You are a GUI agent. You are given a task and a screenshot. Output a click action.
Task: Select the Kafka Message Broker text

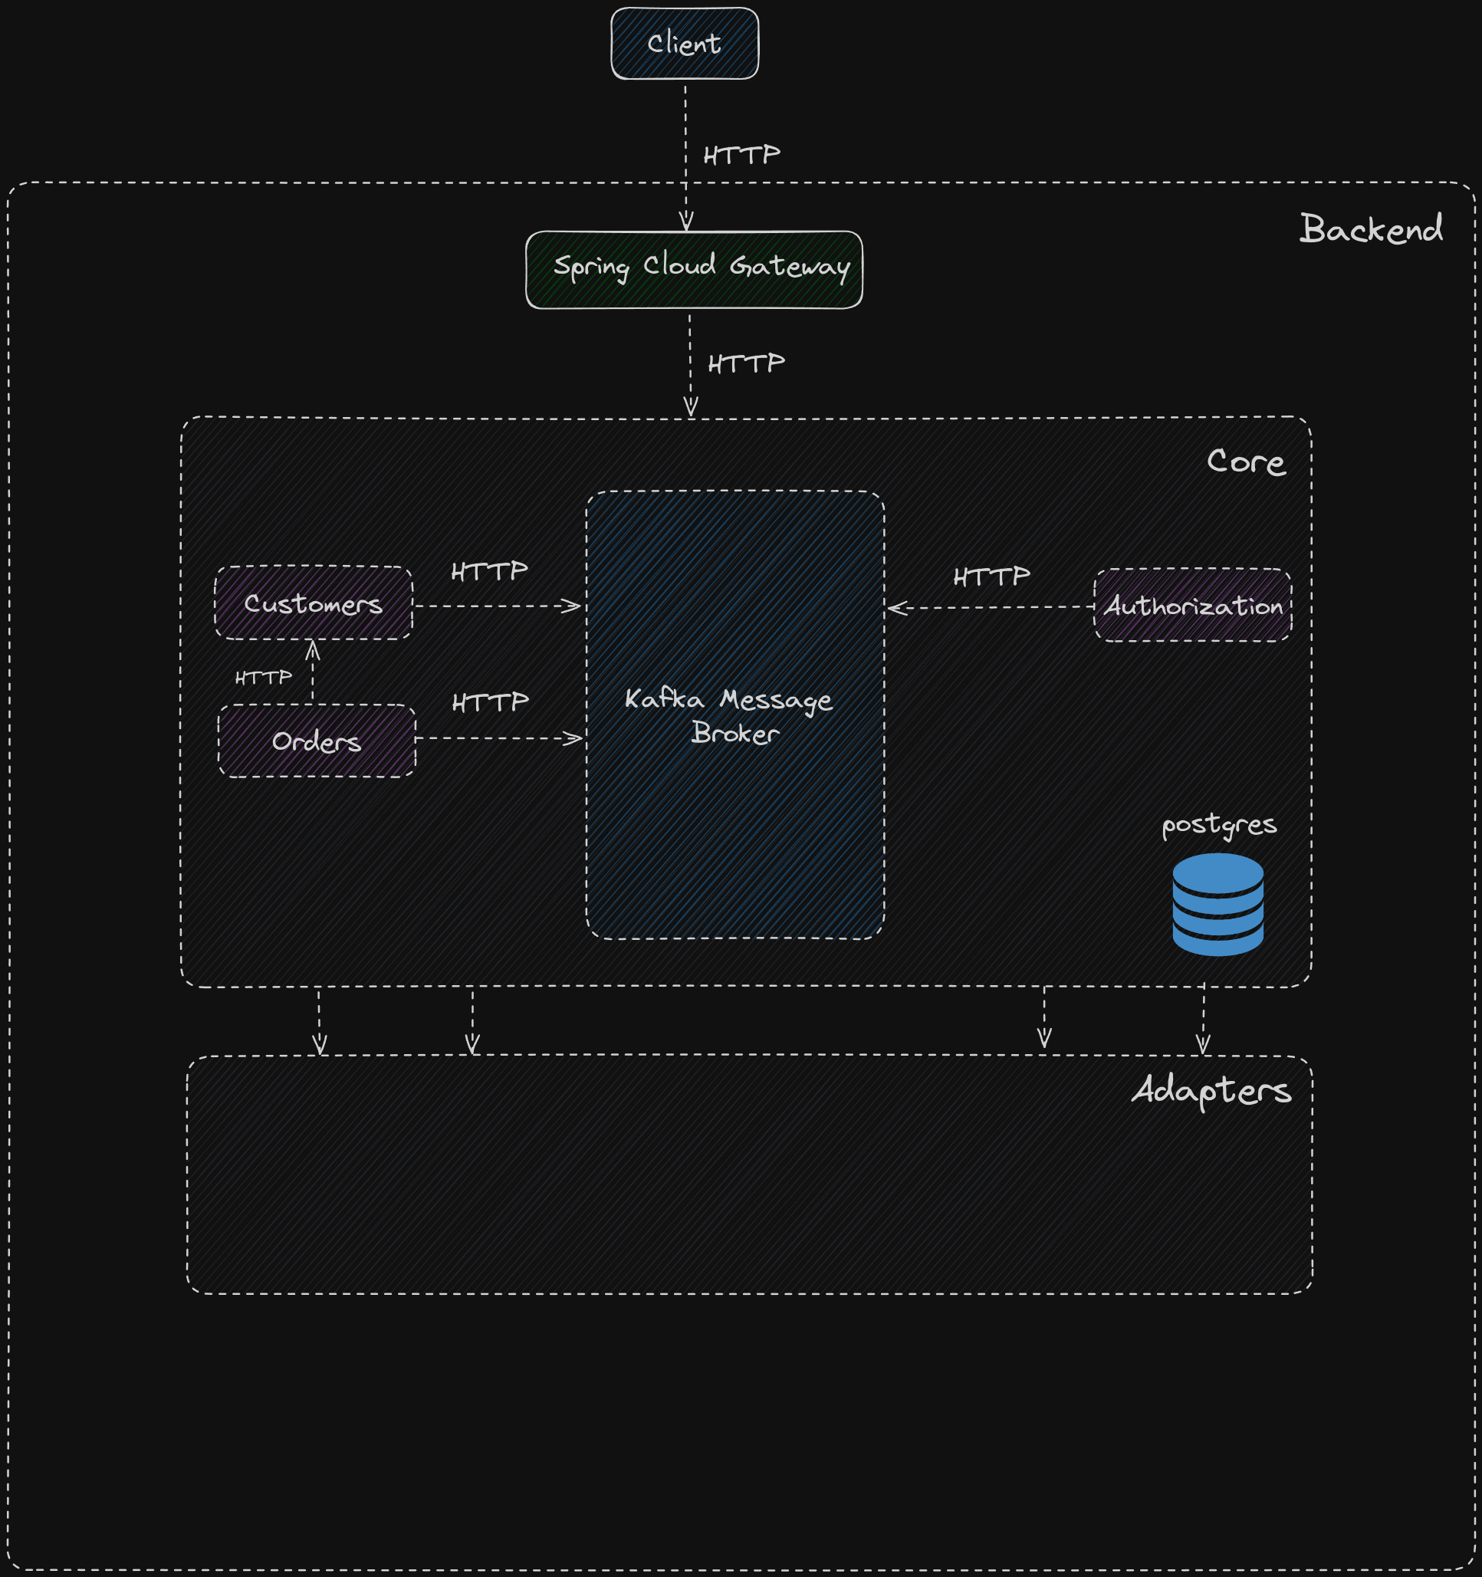coord(729,715)
